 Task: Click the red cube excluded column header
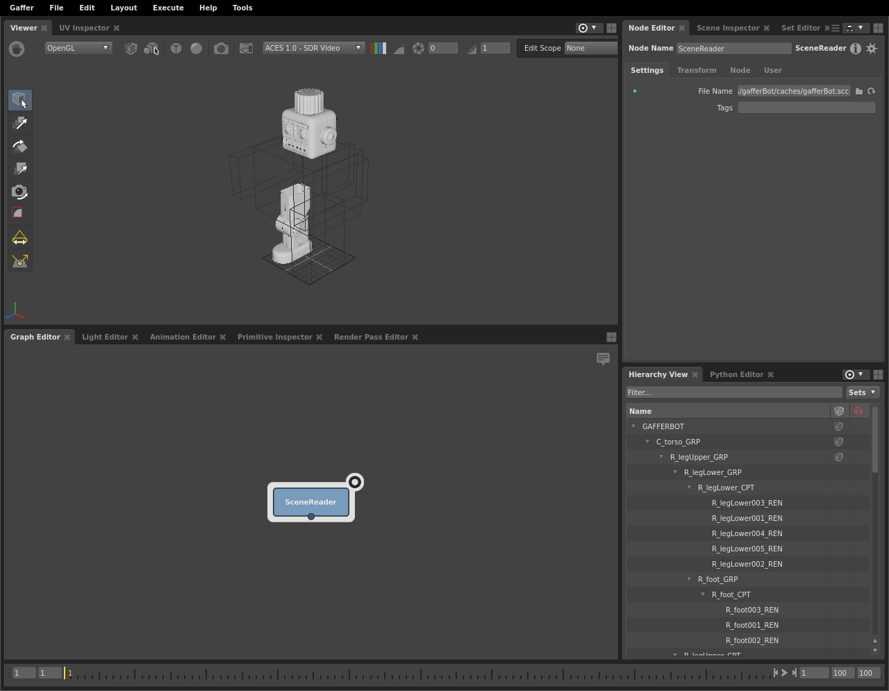[x=858, y=411]
